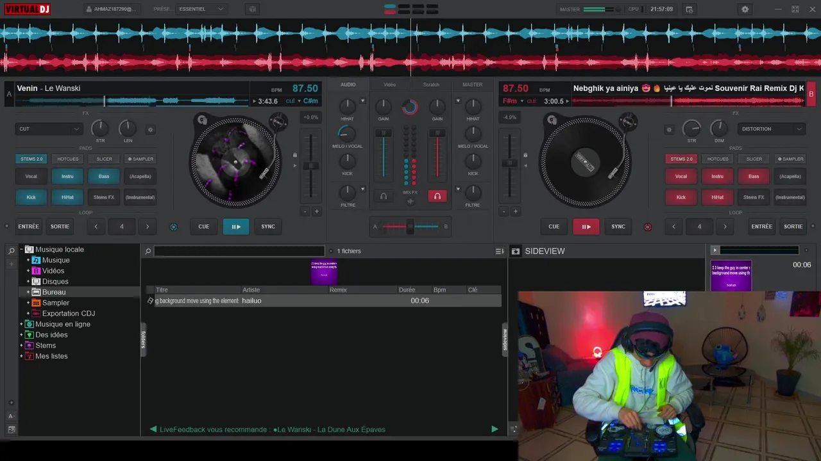Image resolution: width=821 pixels, height=461 pixels.
Task: Click the VirtualDJ logo
Action: 27,9
